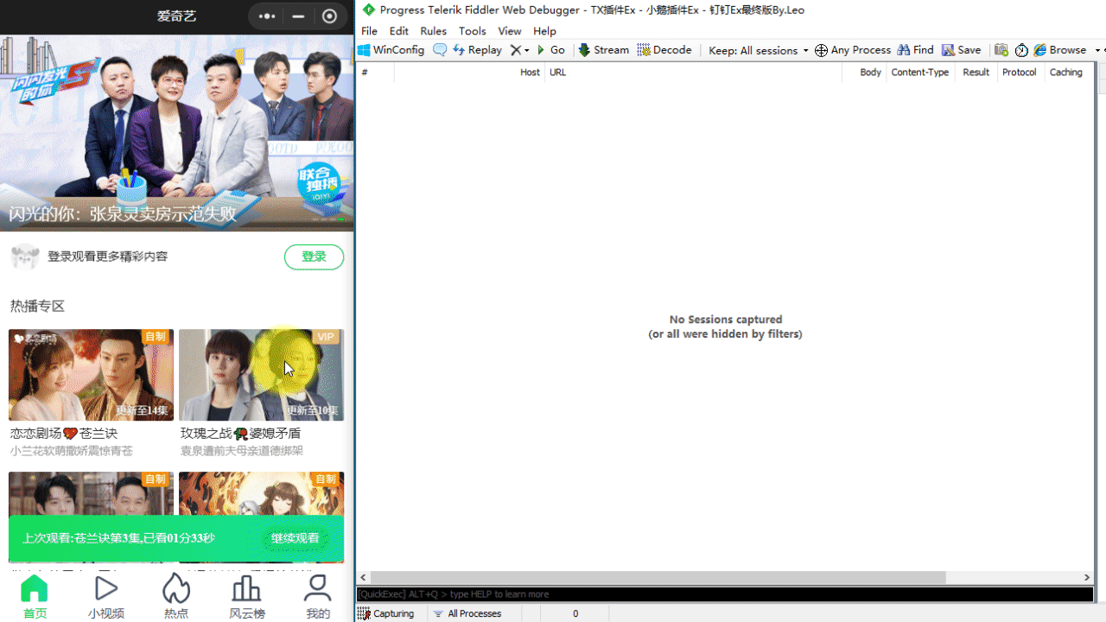Sort by Content-Type column header
This screenshot has height=622, width=1106.
coord(919,73)
